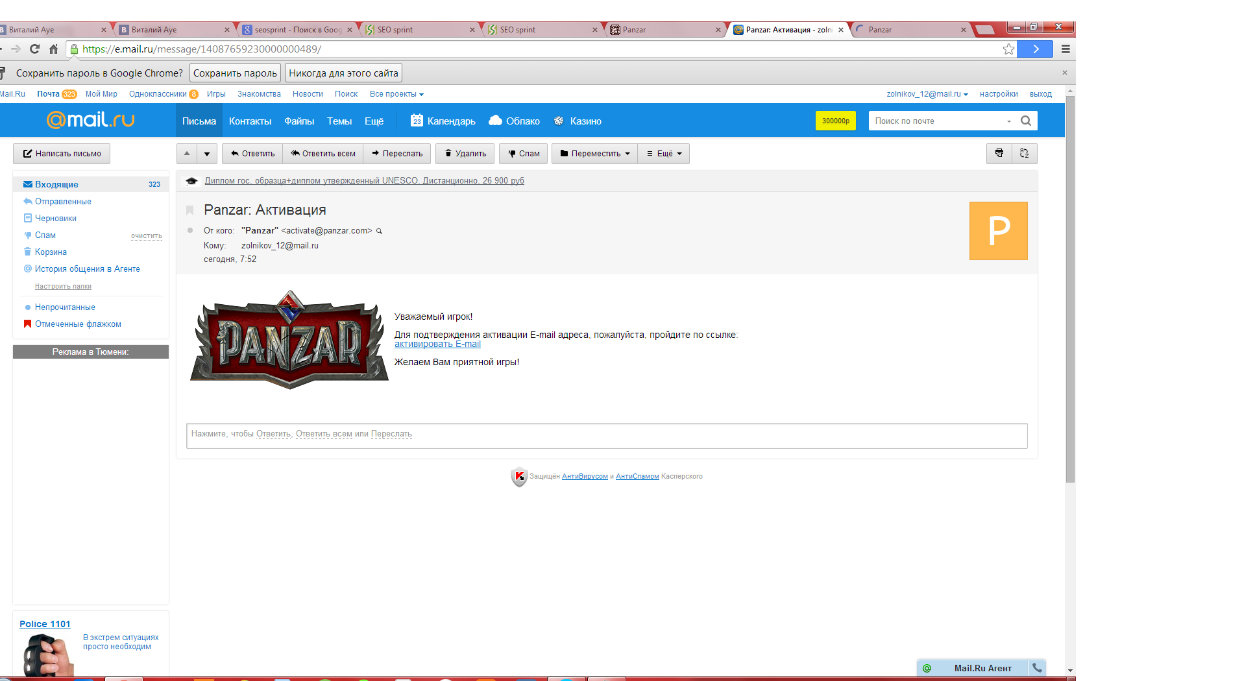Filter by Непрочитанные messages
This screenshot has height=681, width=1242.
pyautogui.click(x=65, y=307)
